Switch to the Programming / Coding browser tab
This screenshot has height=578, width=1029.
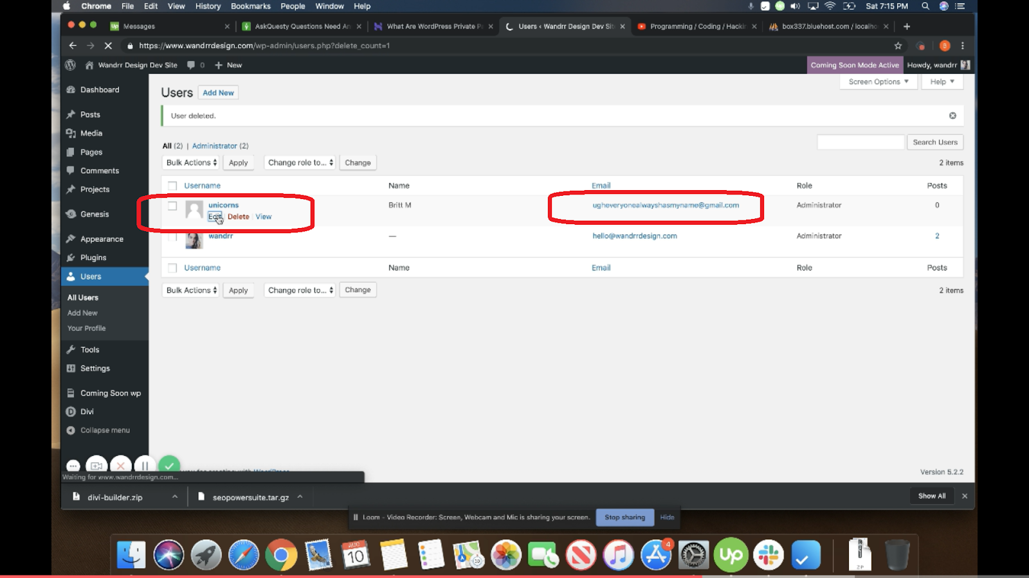pyautogui.click(x=695, y=26)
